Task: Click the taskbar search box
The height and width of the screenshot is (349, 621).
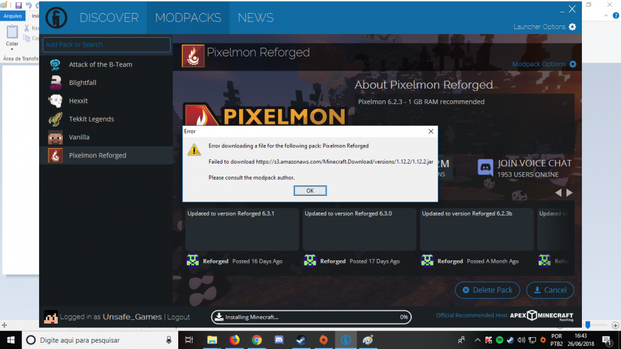Action: click(99, 340)
